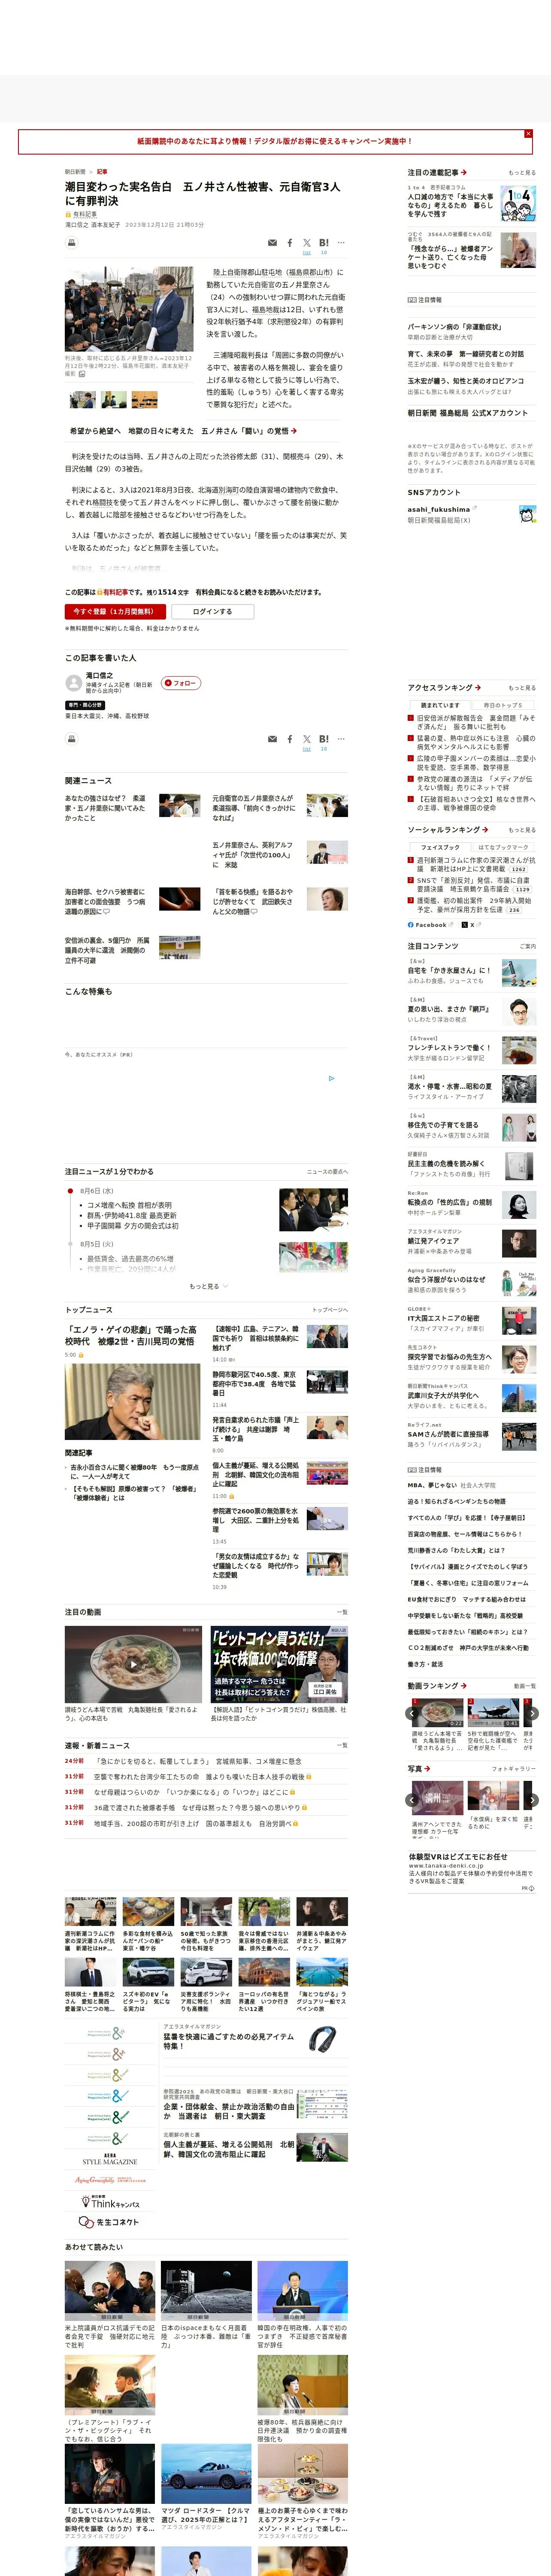The image size is (551, 2576).
Task: Click 注目の連載記事 arrow heading
Action: pyautogui.click(x=437, y=172)
